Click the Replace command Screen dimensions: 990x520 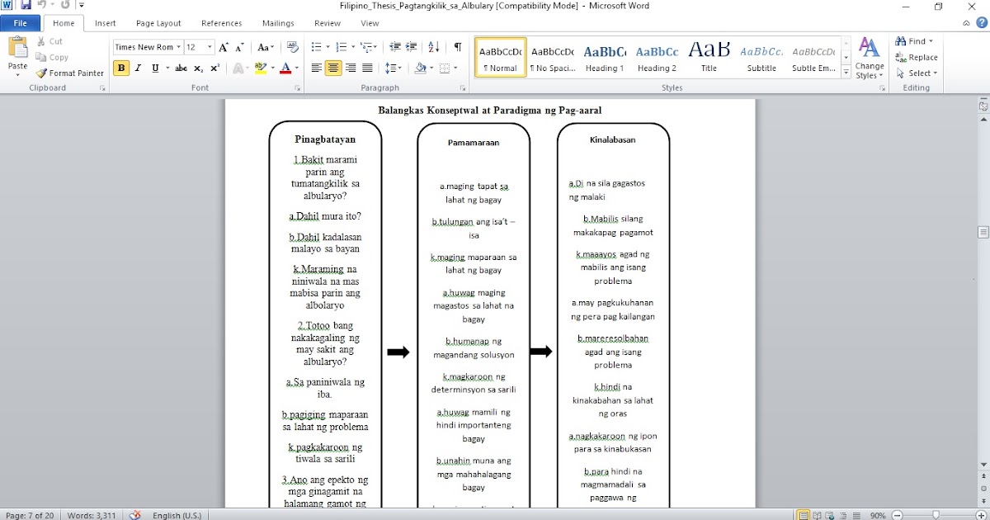point(917,57)
